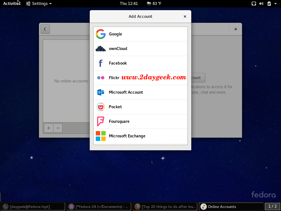Choose the Microsoft Account provider
281x211 pixels.
tap(140, 92)
